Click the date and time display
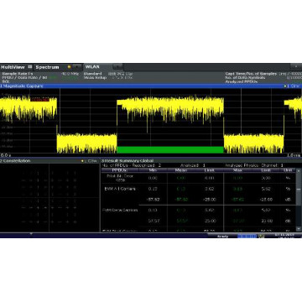The height and width of the screenshot is (302, 302). pyautogui.click(x=284, y=236)
